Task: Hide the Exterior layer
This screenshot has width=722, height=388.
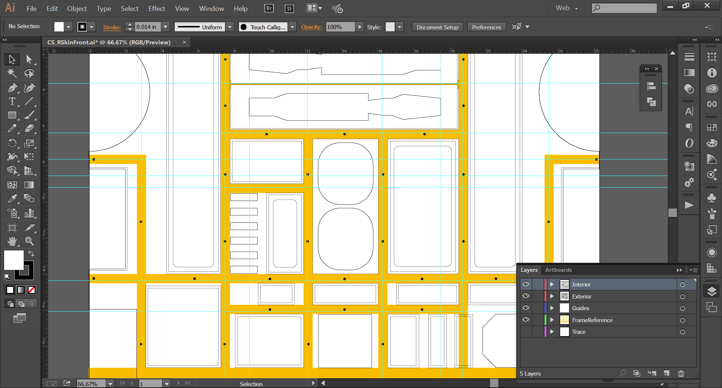Action: click(526, 296)
